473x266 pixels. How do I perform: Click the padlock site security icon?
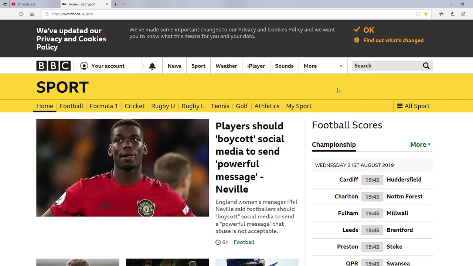47,14
